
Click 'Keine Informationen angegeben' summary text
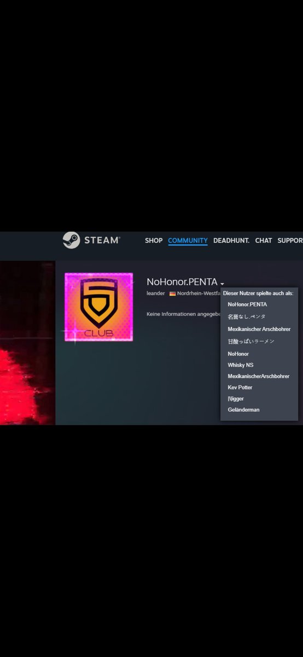183,314
